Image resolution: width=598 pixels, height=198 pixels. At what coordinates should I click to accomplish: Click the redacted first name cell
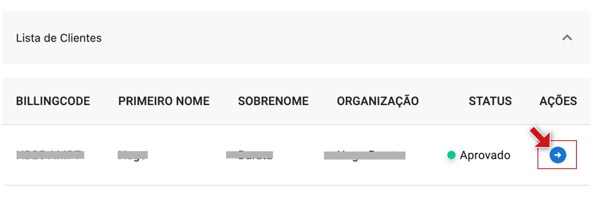tap(132, 155)
